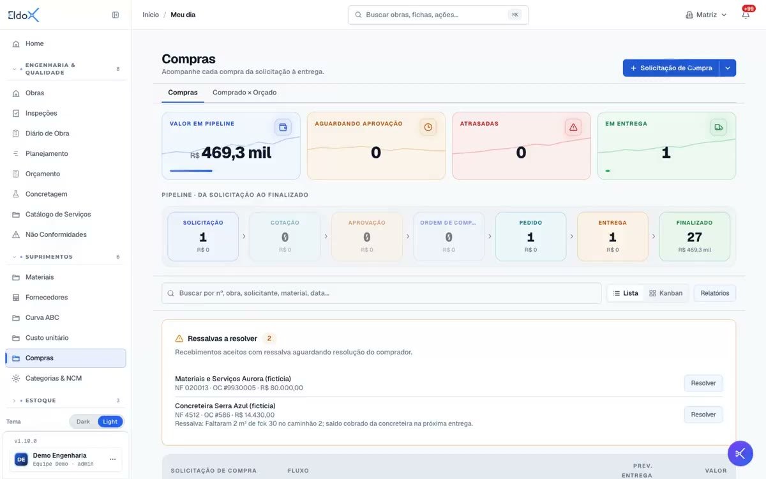Open Demo Engenharia account options menu

[x=113, y=459]
